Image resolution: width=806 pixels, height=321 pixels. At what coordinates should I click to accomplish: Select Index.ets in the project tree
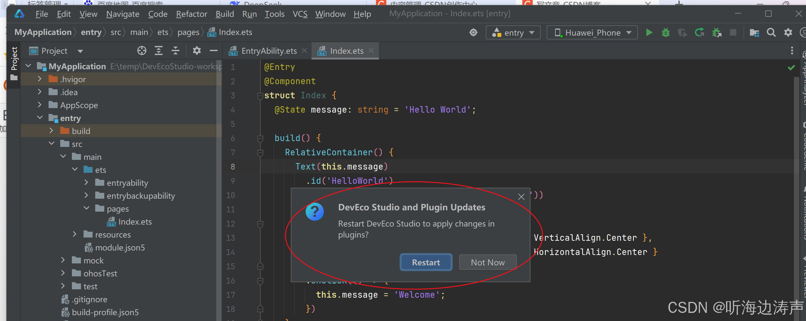pyautogui.click(x=135, y=222)
